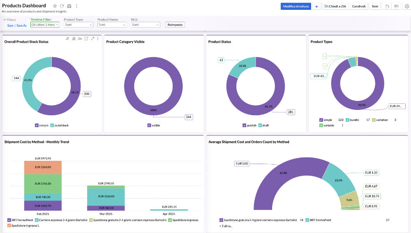Click the Apr 2025 EUR 225.14 bar

pos(169,210)
